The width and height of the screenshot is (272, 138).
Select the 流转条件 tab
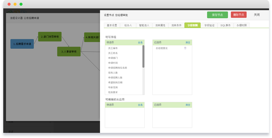pos(176,25)
